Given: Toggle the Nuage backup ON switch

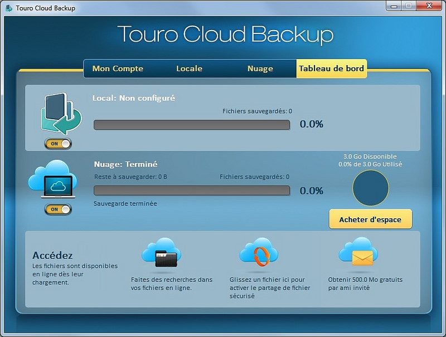Looking at the screenshot, I should click(x=58, y=209).
